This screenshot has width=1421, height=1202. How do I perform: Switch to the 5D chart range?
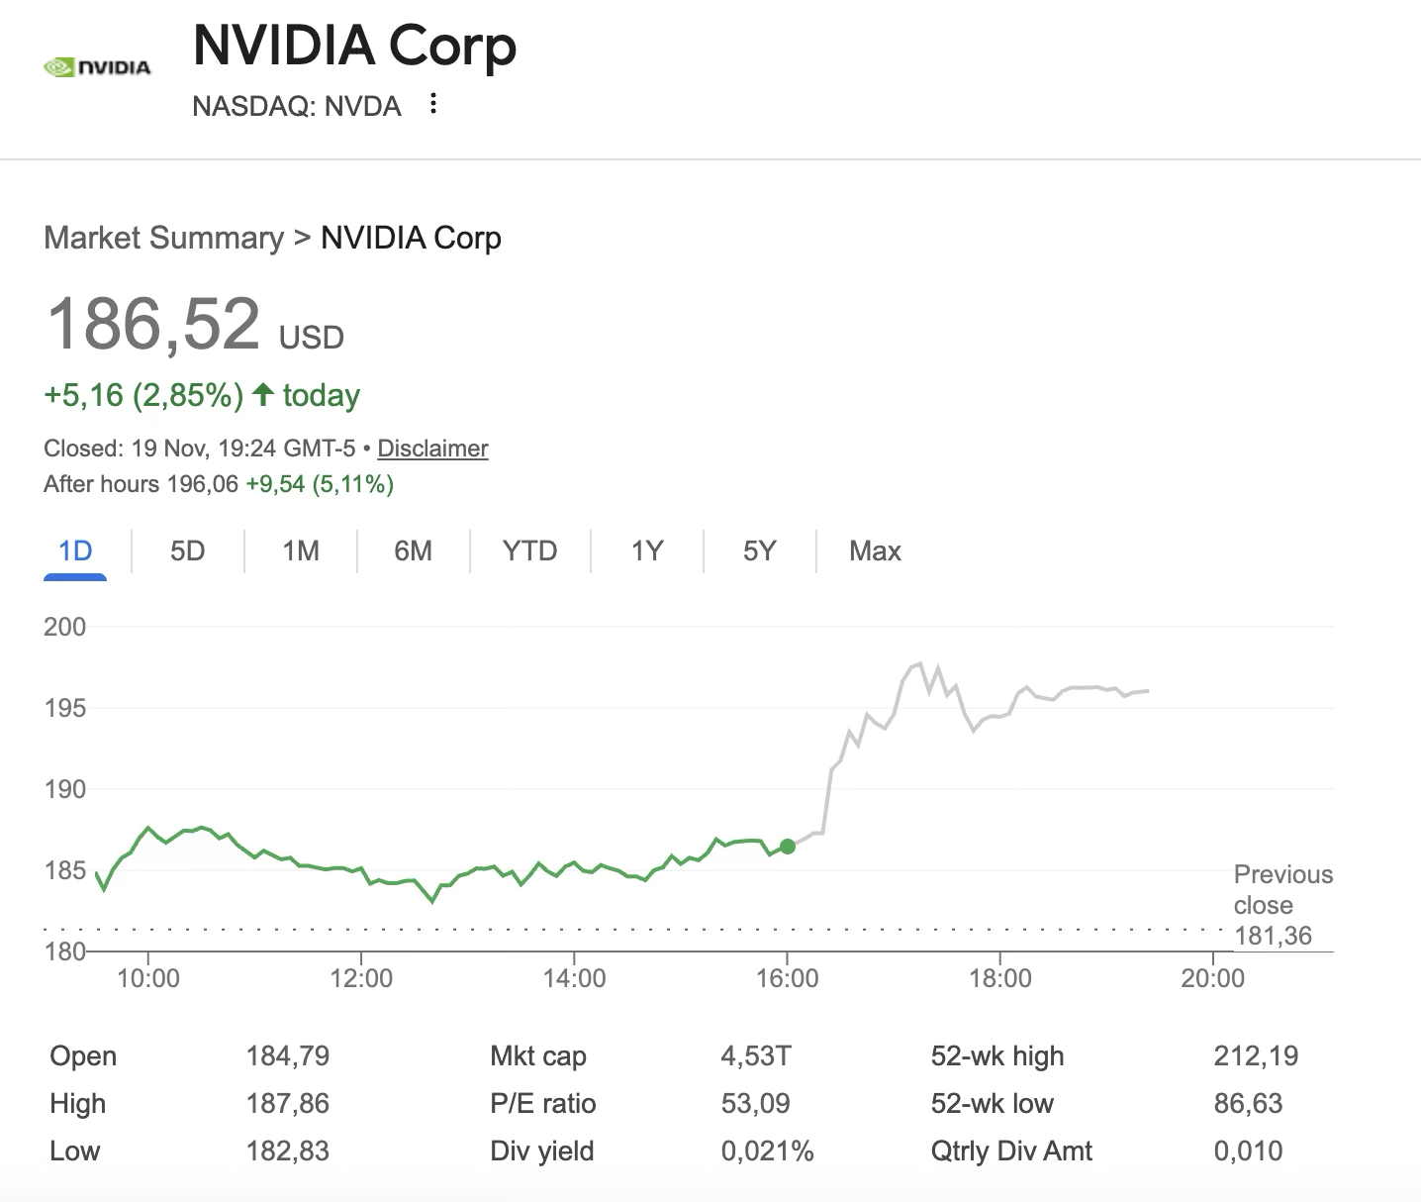coord(187,551)
